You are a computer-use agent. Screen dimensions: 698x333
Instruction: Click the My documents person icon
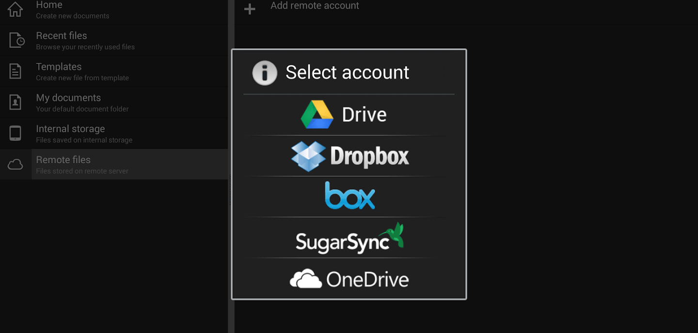[16, 103]
